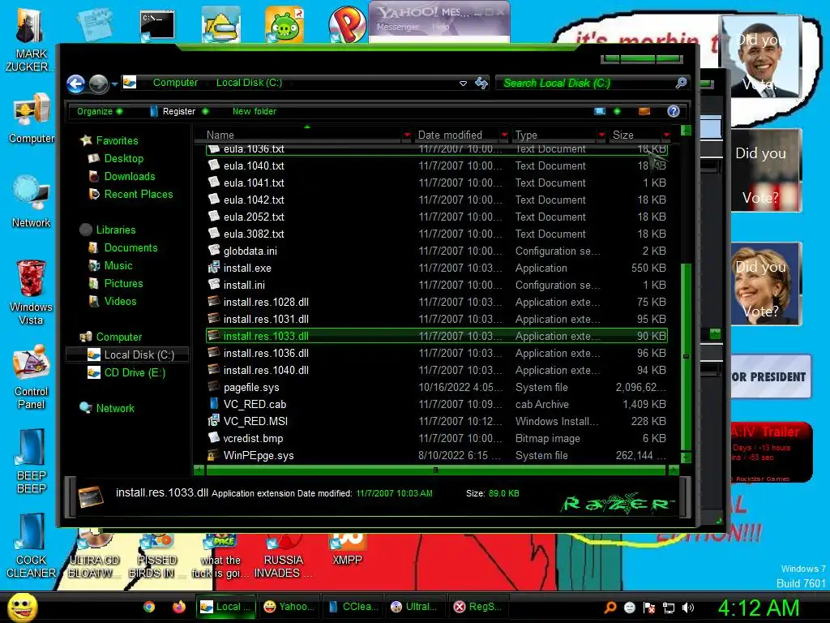830x623 pixels.
Task: Click the change view icon
Action: click(600, 111)
